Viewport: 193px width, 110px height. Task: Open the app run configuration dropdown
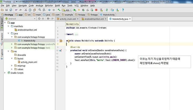(x=67, y=10)
